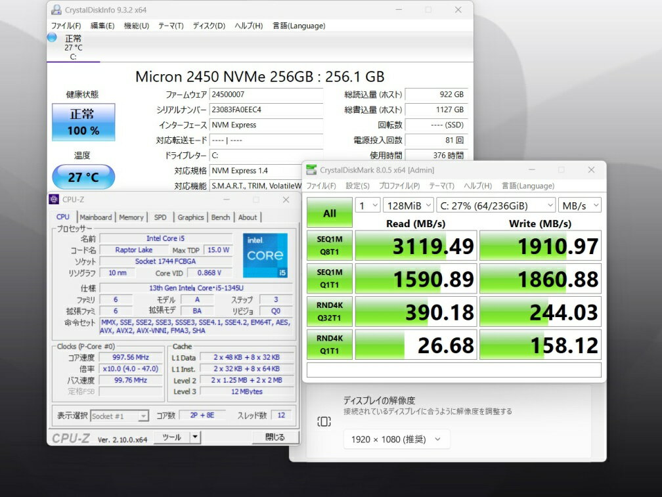Open the target drive C: 27% dropdown

click(496, 205)
